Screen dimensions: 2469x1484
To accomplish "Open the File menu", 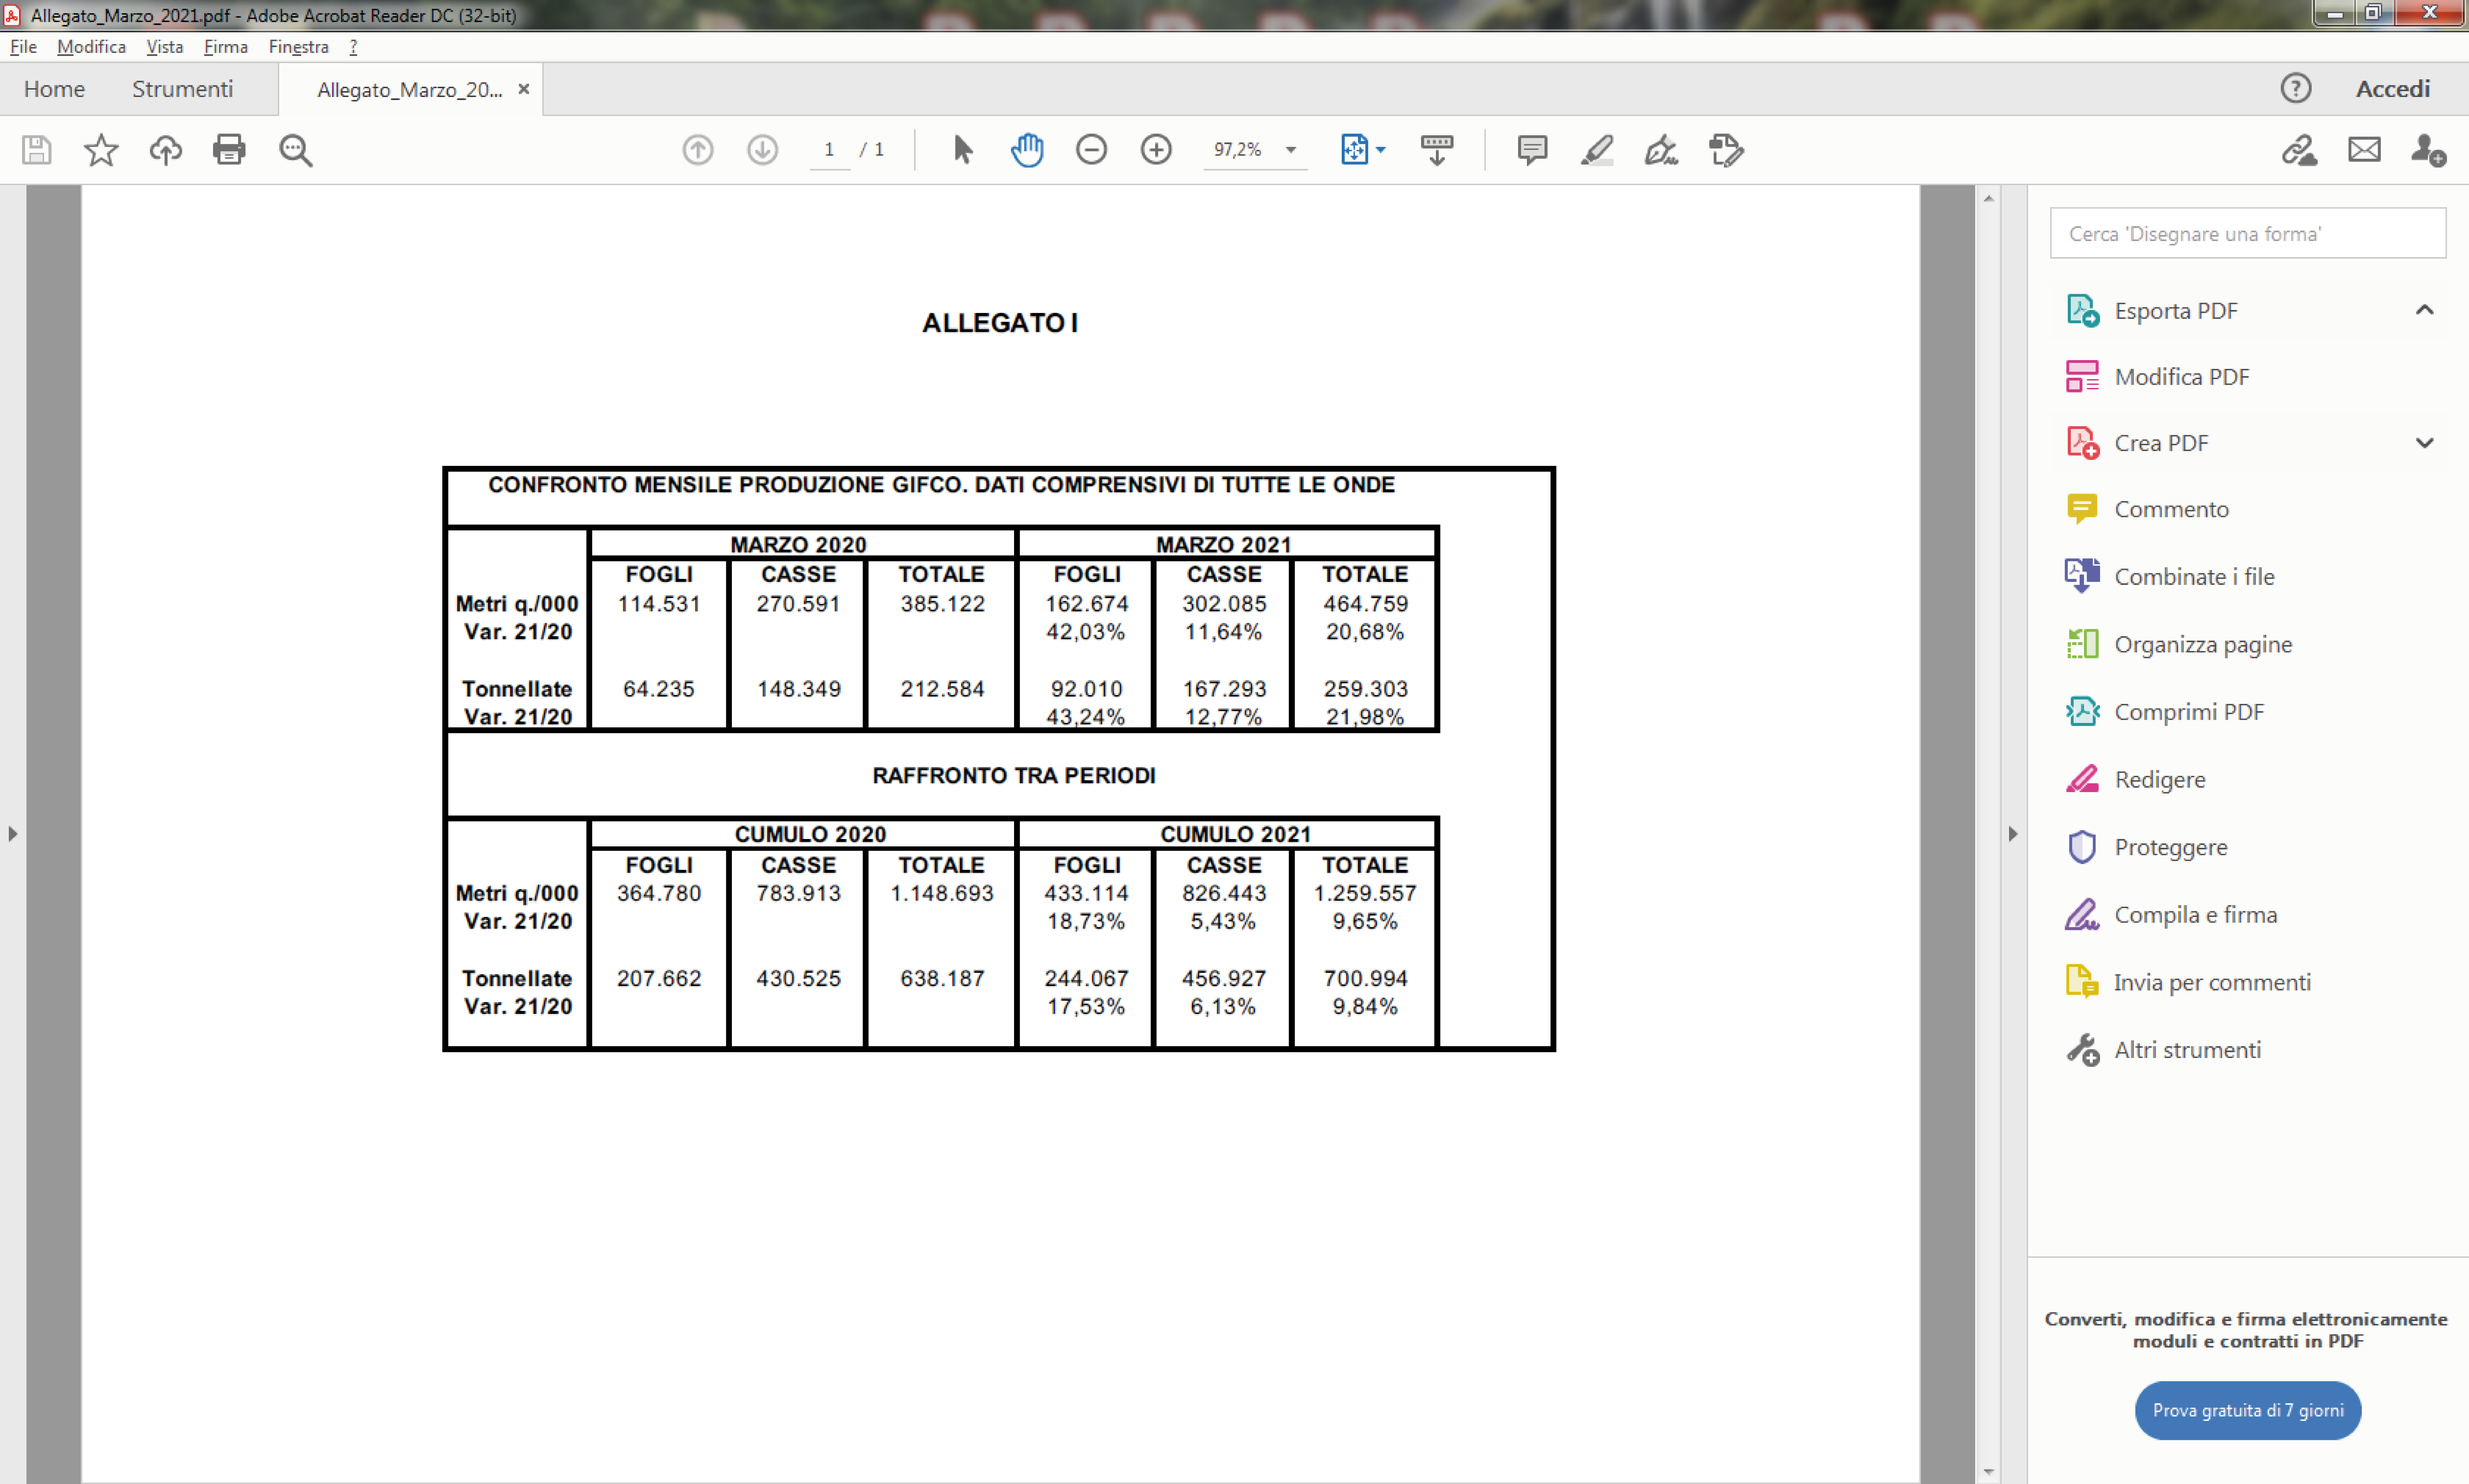I will [23, 47].
